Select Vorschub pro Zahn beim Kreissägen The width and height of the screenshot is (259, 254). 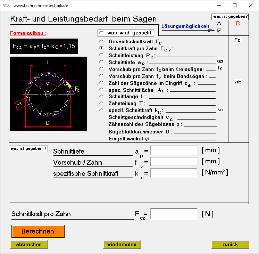[101, 69]
